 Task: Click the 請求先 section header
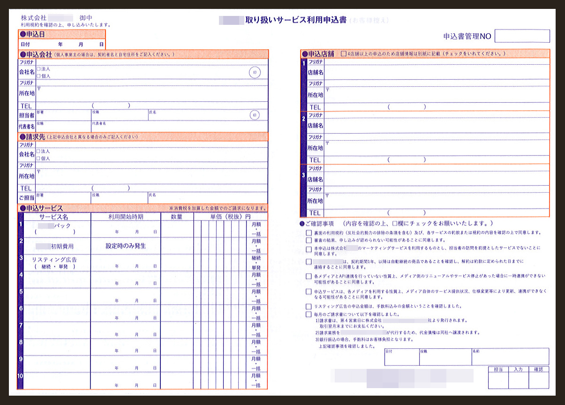143,136
